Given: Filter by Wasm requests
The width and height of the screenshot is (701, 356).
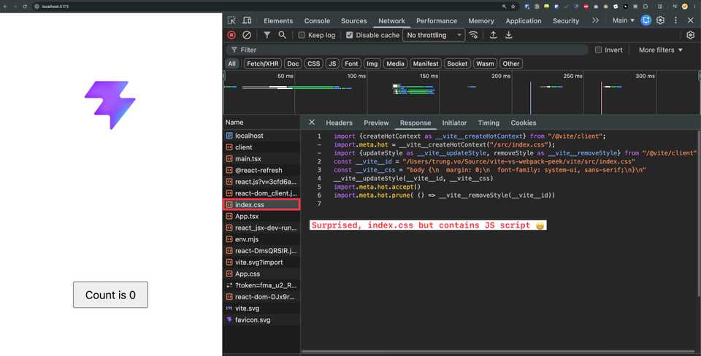Looking at the screenshot, I should [485, 64].
